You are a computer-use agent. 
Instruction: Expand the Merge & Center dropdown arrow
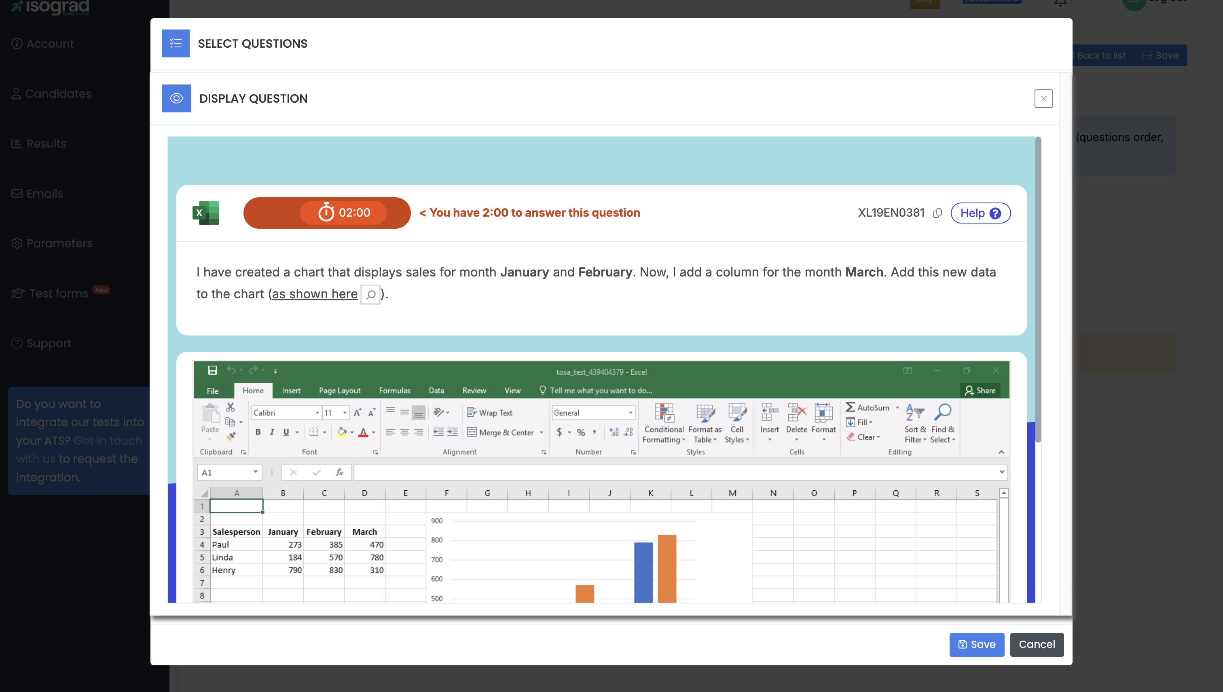541,432
